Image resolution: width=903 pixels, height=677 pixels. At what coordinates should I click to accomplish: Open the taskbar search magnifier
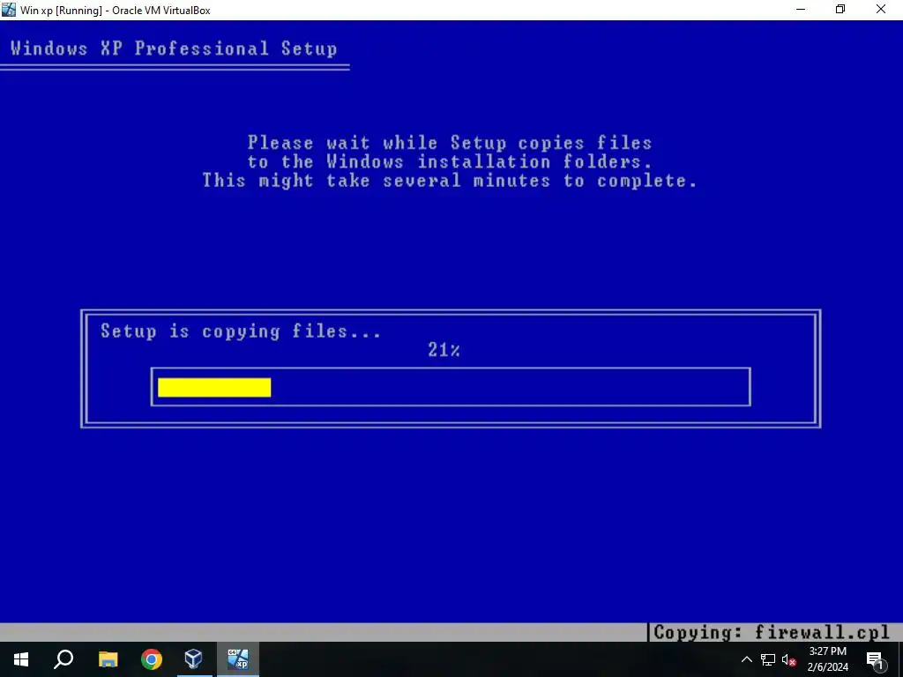click(63, 659)
